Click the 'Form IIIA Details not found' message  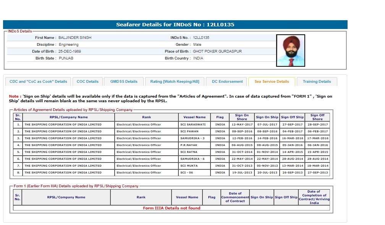click(171, 208)
